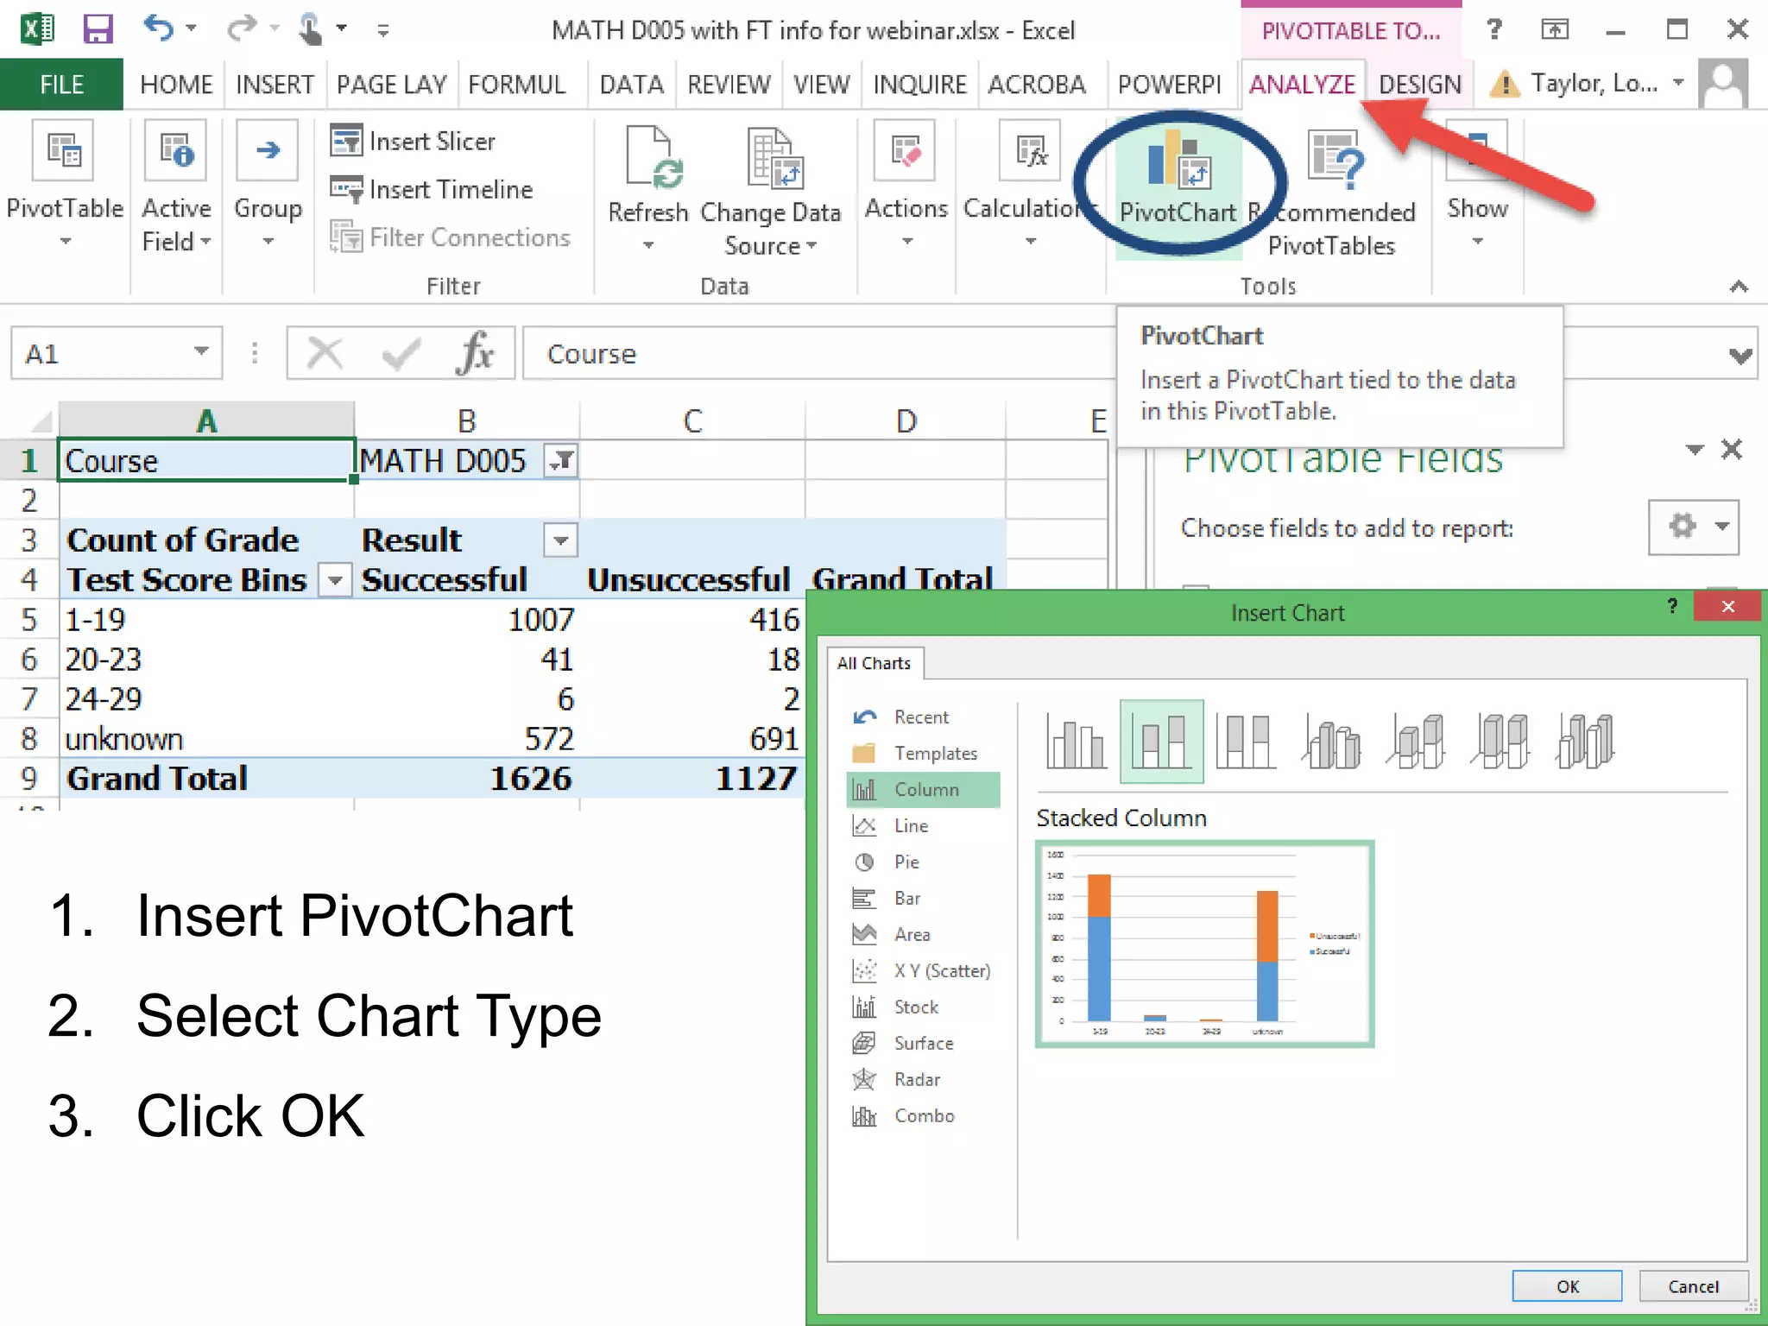Screen dimensions: 1768x1326
Task: Click the Refresh data icon
Action: [x=653, y=157]
